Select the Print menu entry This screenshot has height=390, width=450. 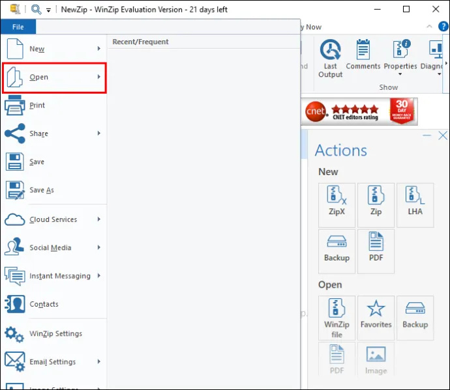click(54, 105)
